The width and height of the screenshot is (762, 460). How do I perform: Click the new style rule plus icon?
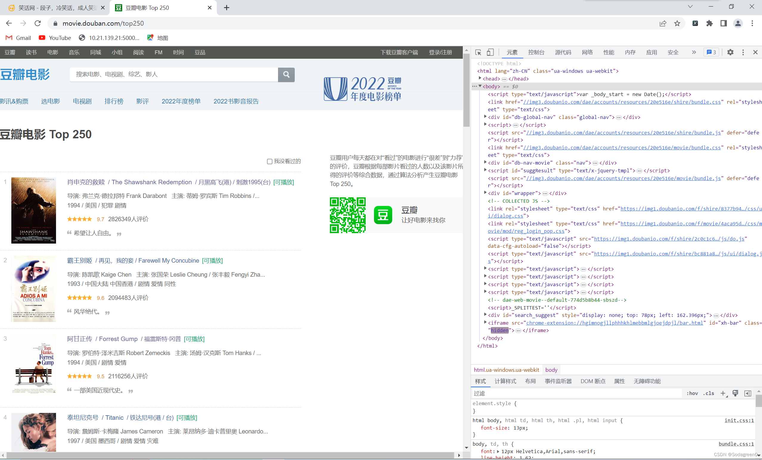(x=723, y=393)
